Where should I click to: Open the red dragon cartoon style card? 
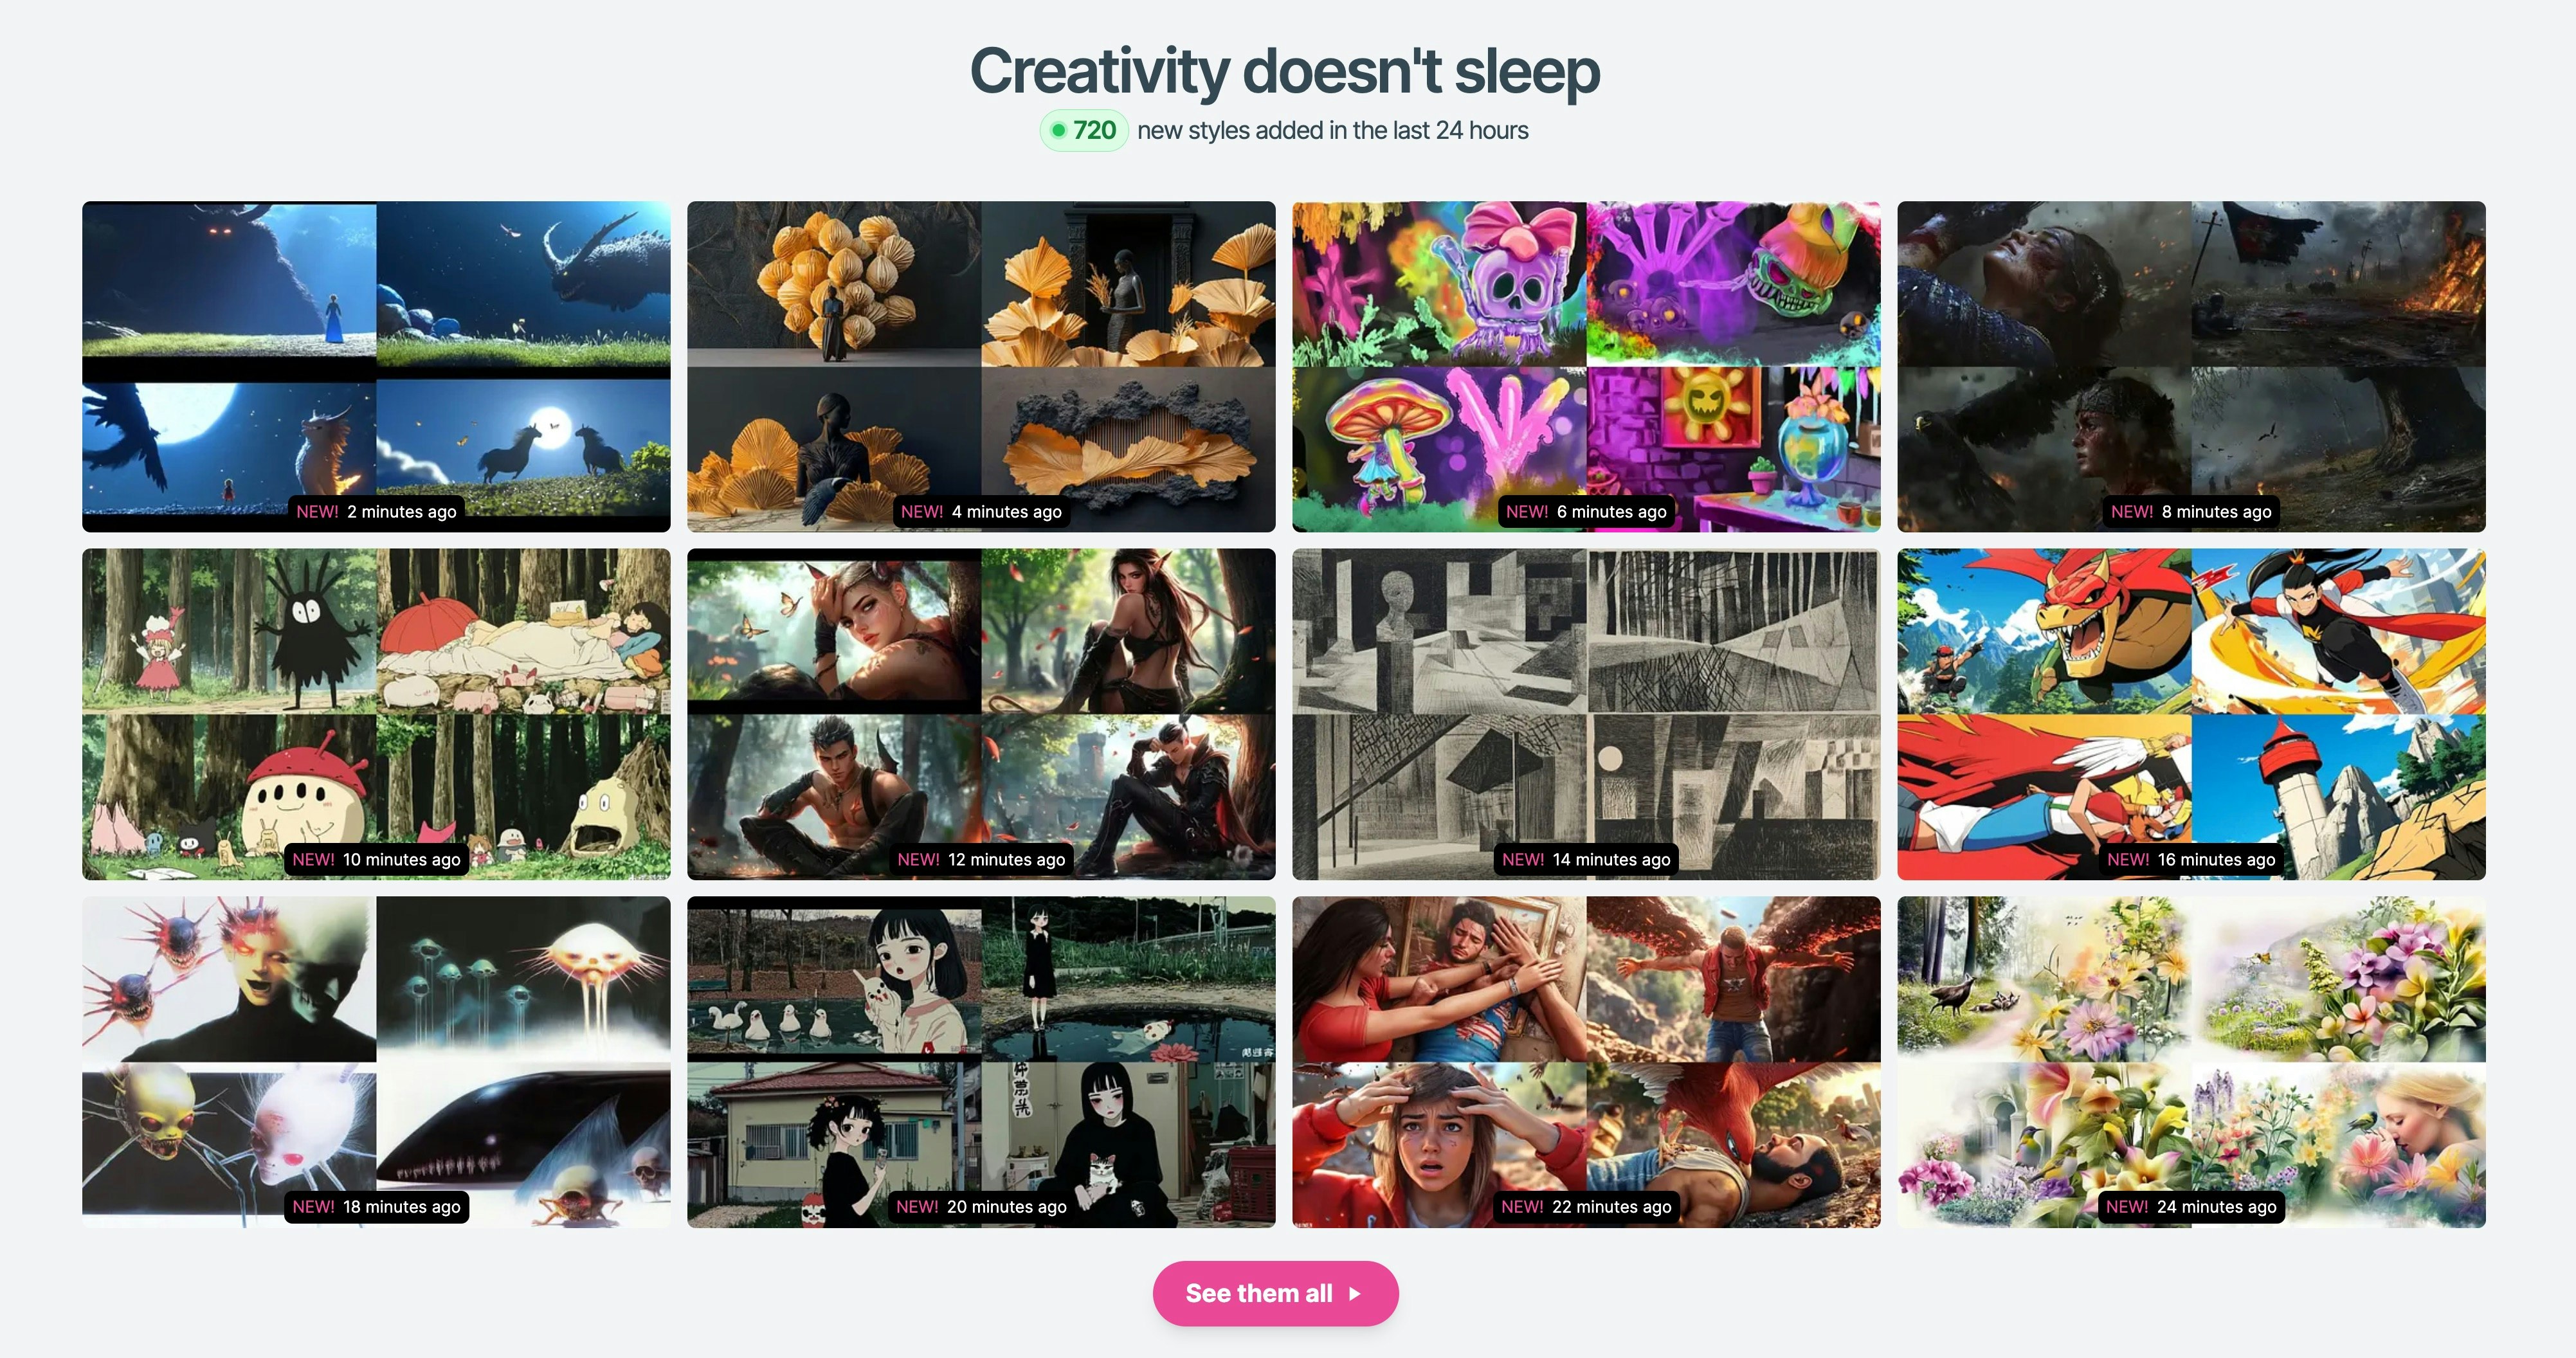tap(2191, 714)
